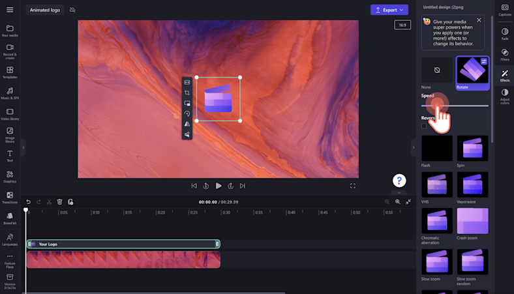The height and width of the screenshot is (294, 514).
Task: Adjust the Speed slider
Action: coord(455,106)
